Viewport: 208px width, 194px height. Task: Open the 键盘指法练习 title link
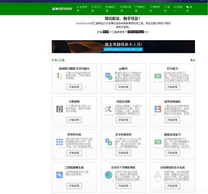coord(172,134)
